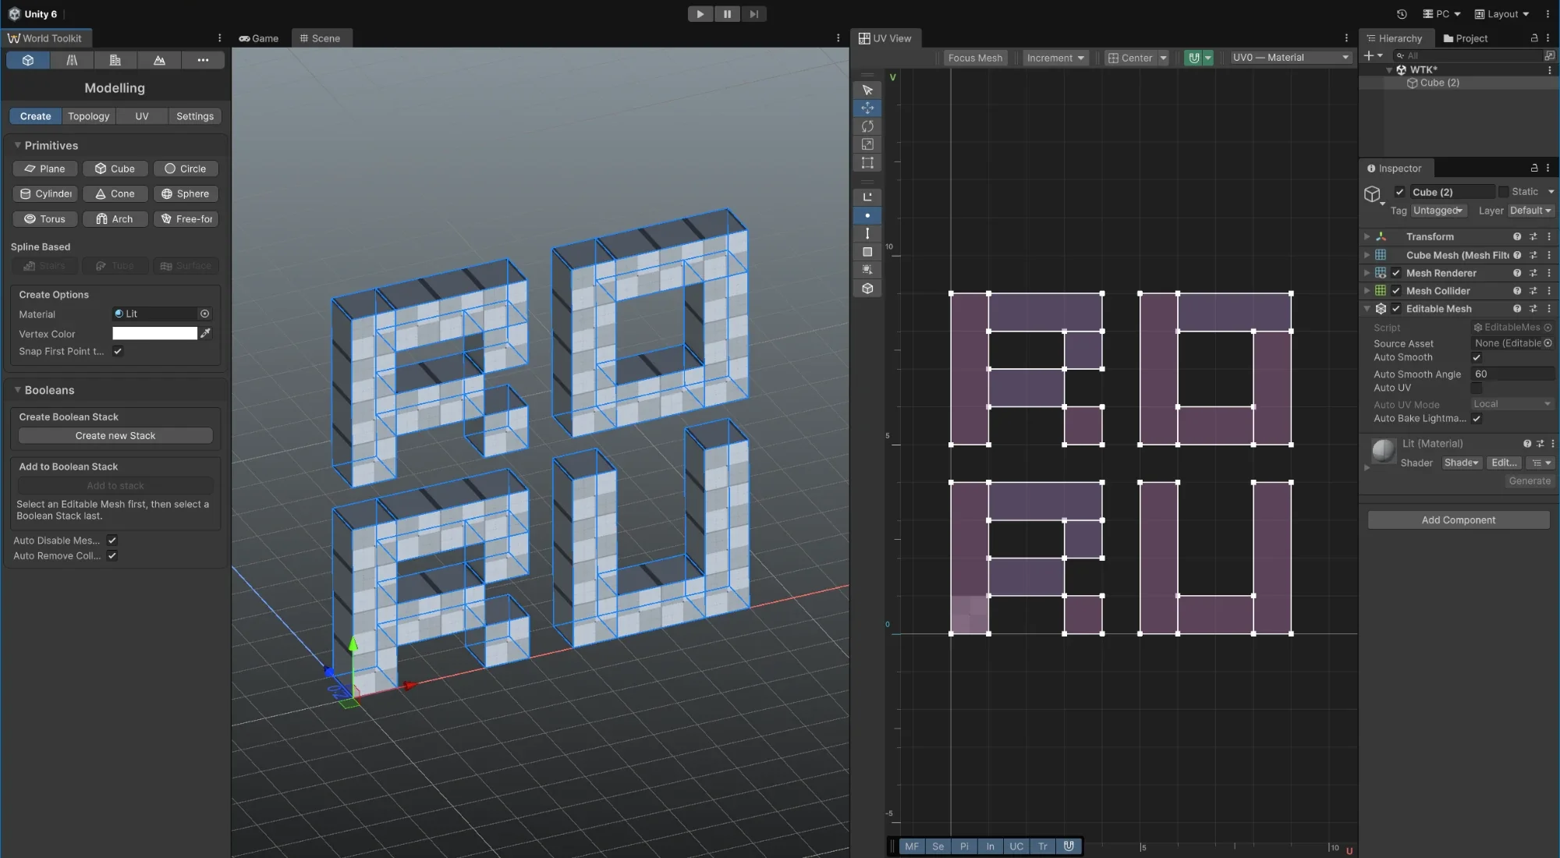Enable the Auto UV checkbox
The height and width of the screenshot is (858, 1560).
point(1477,388)
